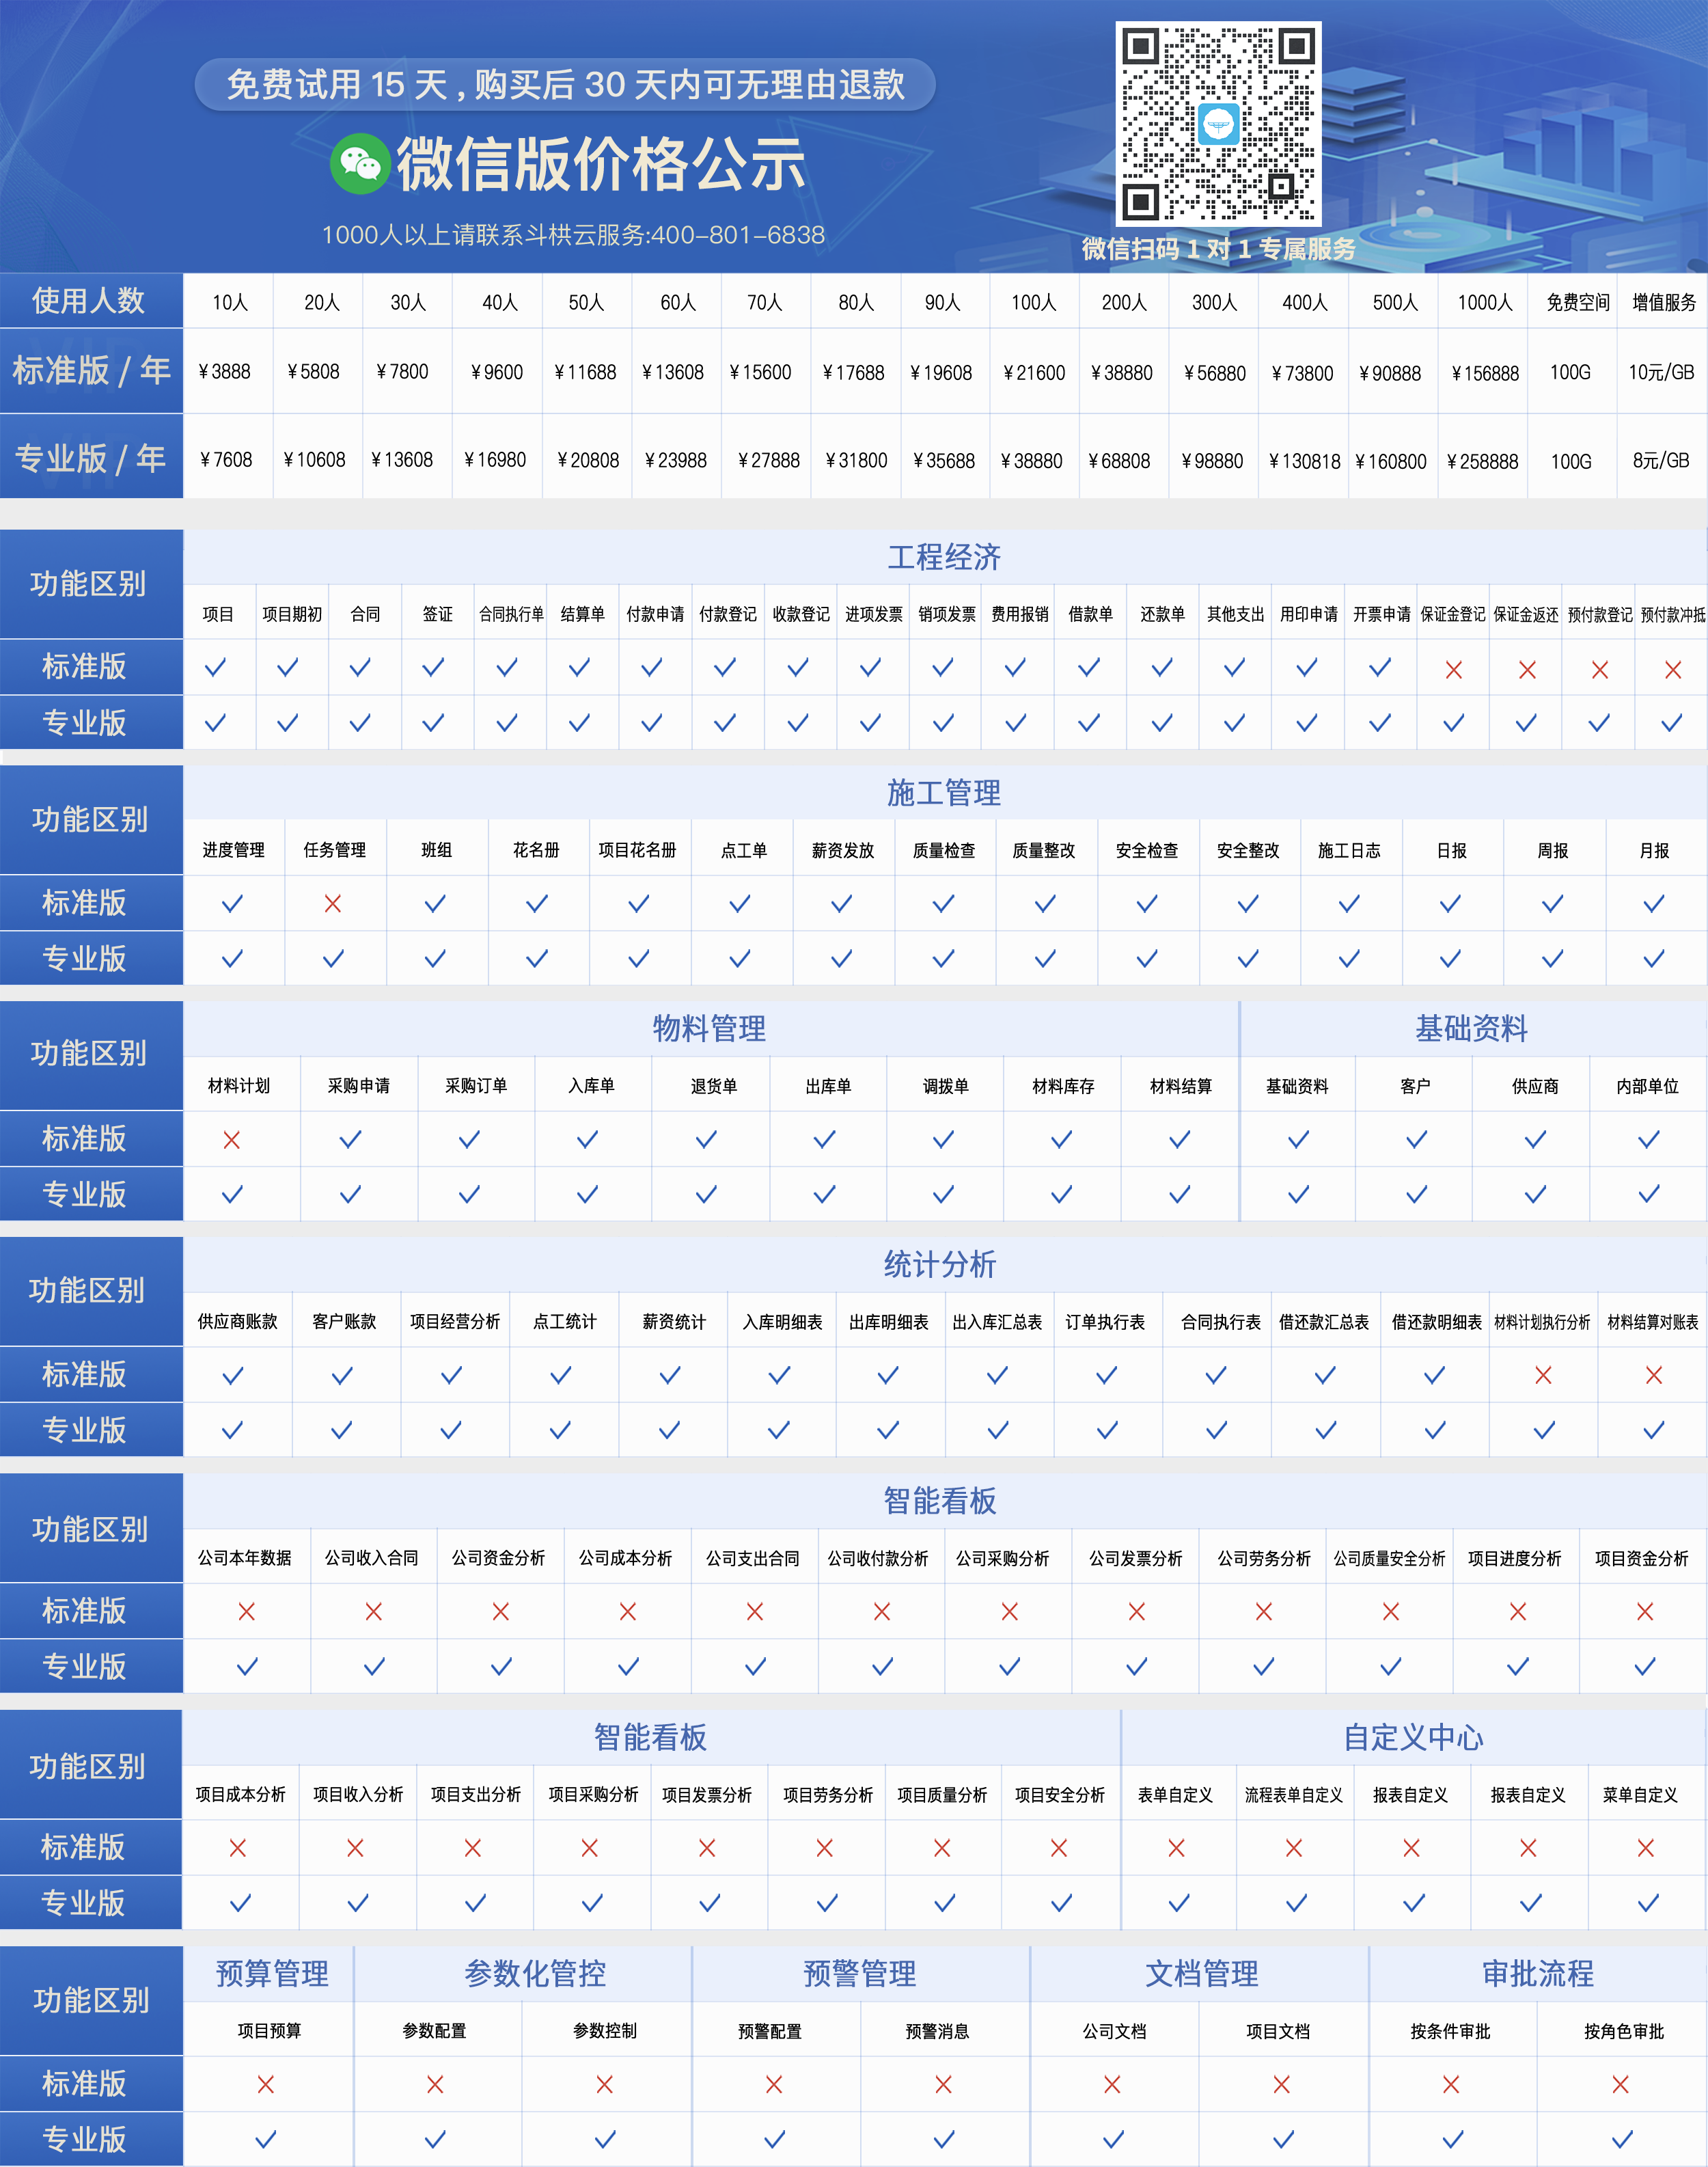Click the red cross for 材料结算对账表 in 标准版

click(1654, 1376)
